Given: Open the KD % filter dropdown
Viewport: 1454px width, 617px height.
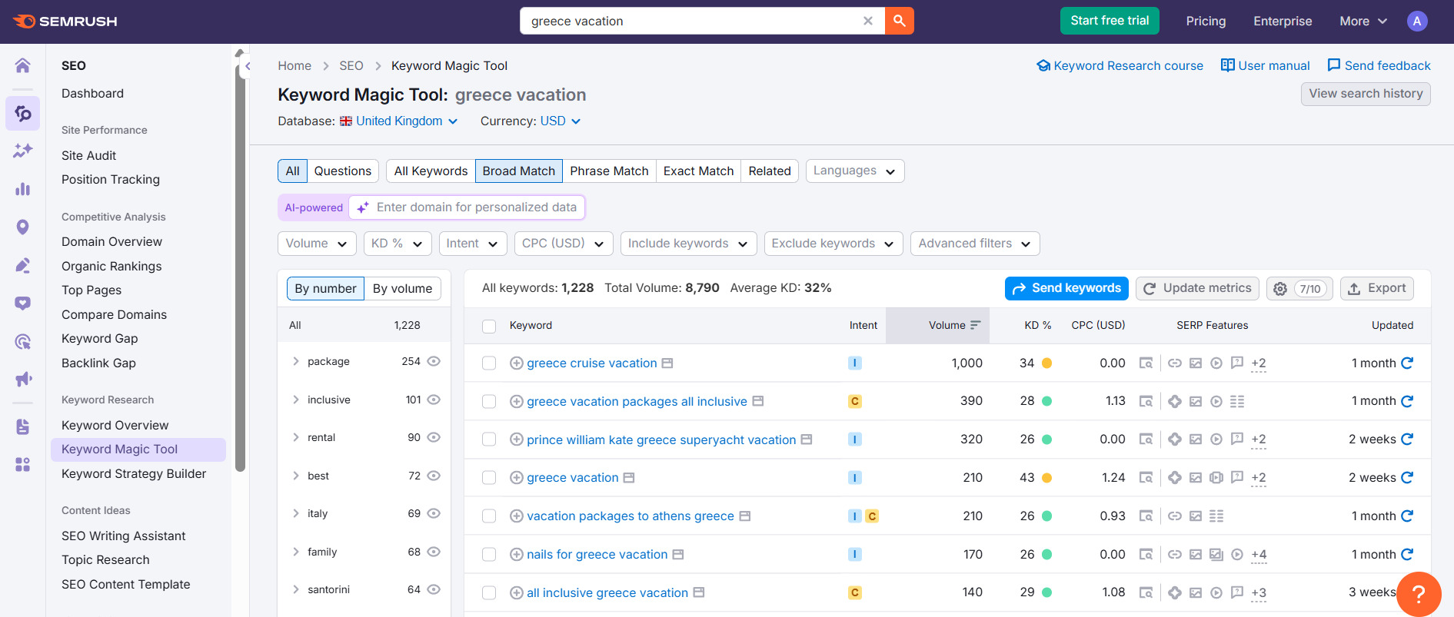Looking at the screenshot, I should point(398,244).
